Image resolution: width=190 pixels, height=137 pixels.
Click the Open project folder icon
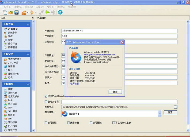click(11, 13)
